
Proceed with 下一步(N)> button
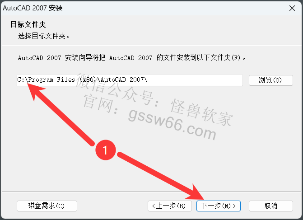(x=219, y=206)
